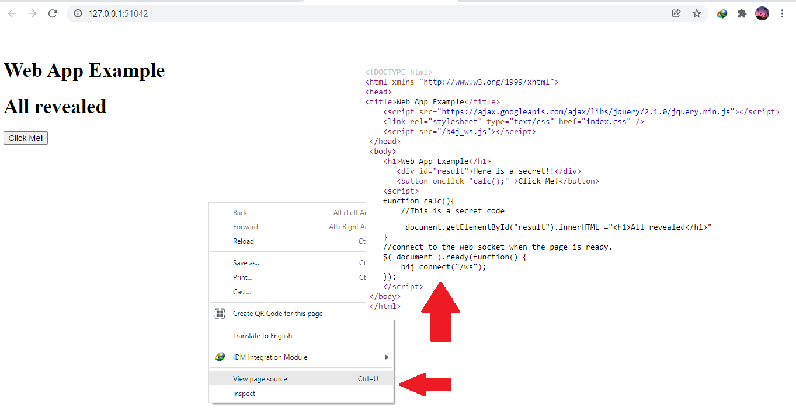Click the IDM globe icon in context menu

[220, 357]
